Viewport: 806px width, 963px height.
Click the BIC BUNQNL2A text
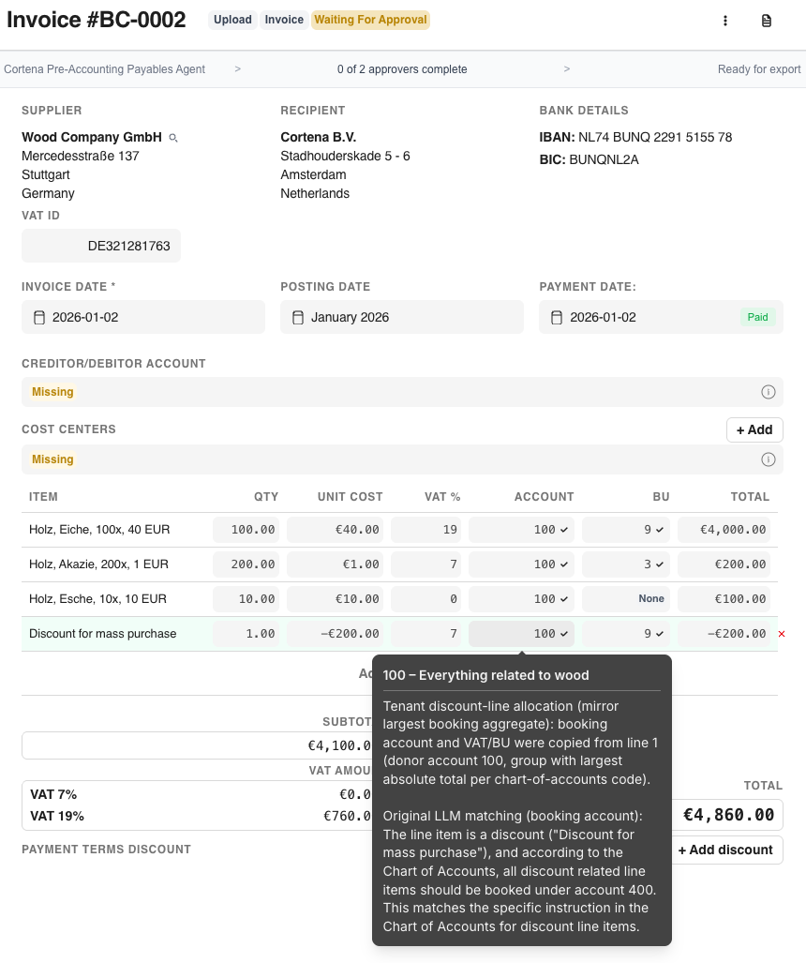(x=589, y=159)
